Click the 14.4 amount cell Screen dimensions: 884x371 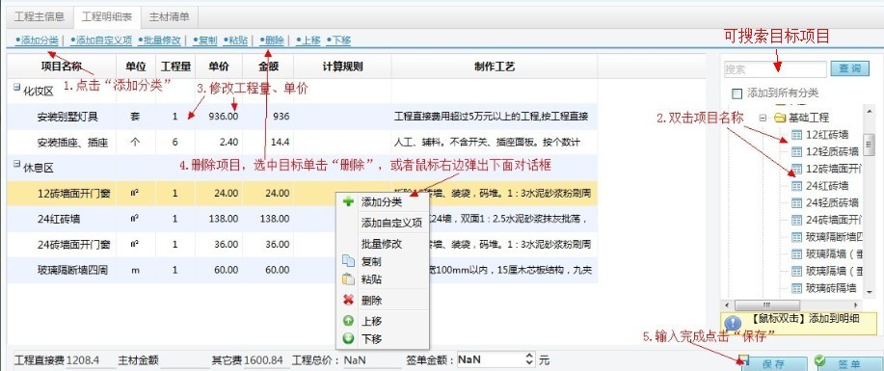click(281, 142)
